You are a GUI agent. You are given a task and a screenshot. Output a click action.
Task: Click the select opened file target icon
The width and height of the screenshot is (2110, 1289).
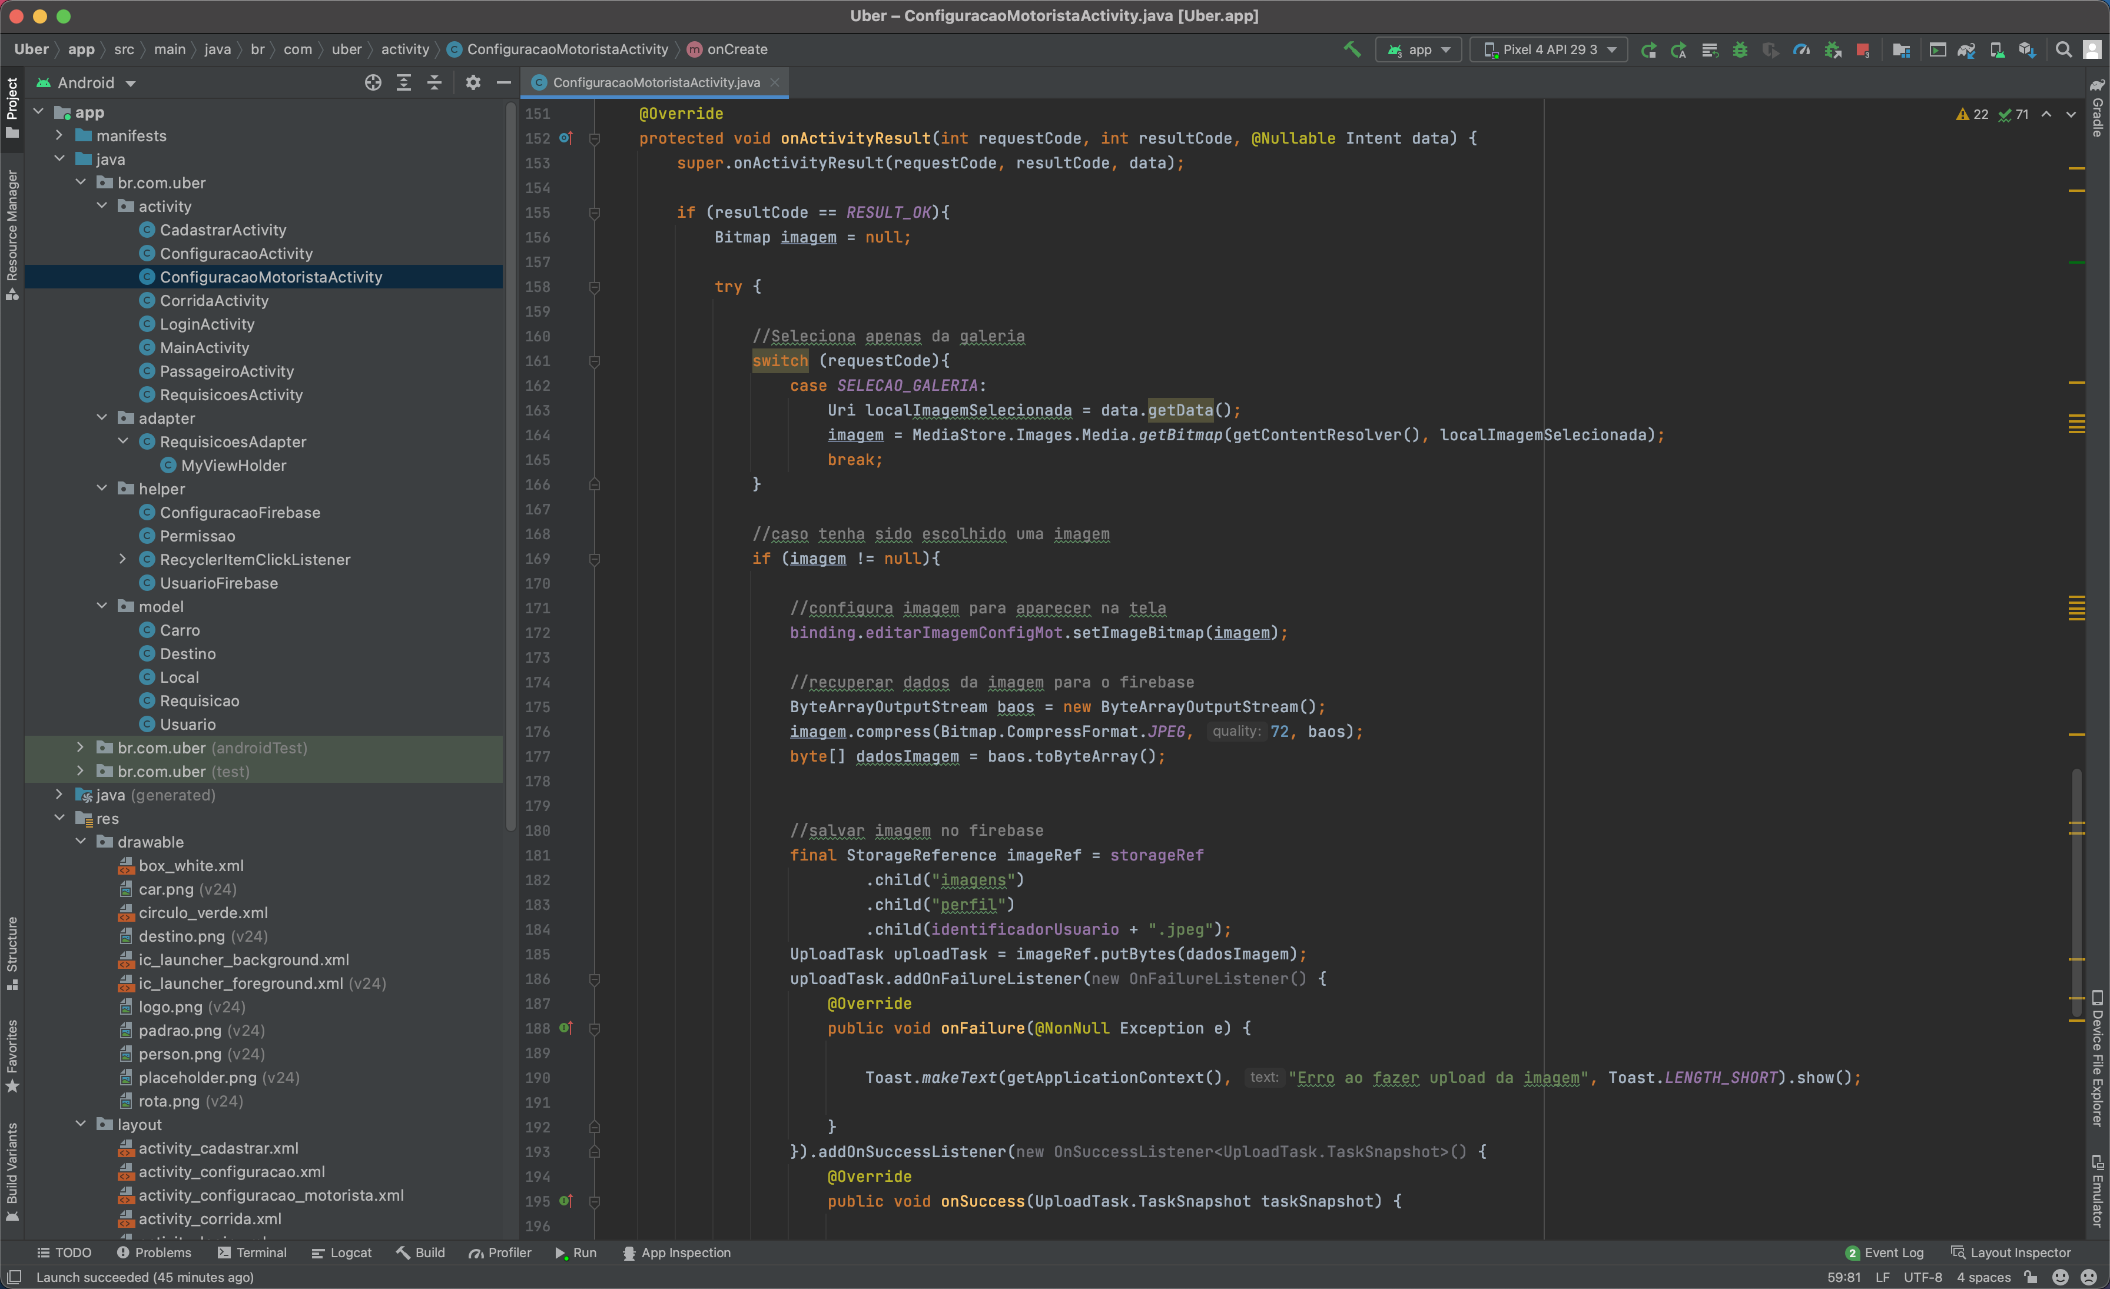click(373, 82)
